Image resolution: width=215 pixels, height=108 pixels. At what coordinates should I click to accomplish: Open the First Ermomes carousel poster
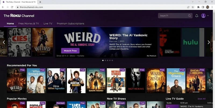(19, 42)
